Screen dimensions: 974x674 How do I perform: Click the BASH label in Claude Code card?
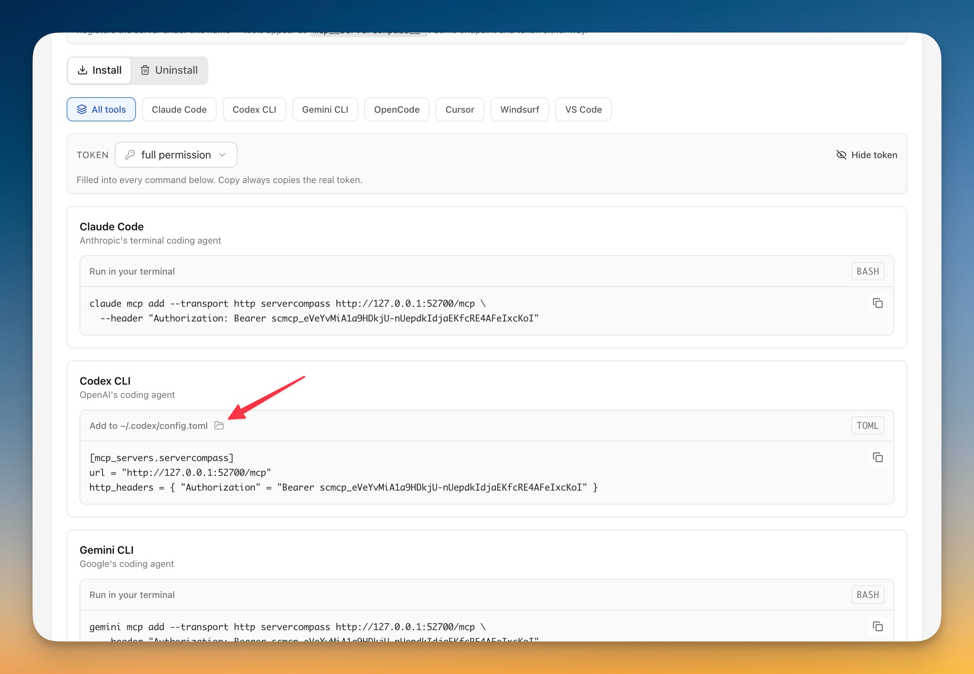pyautogui.click(x=868, y=271)
